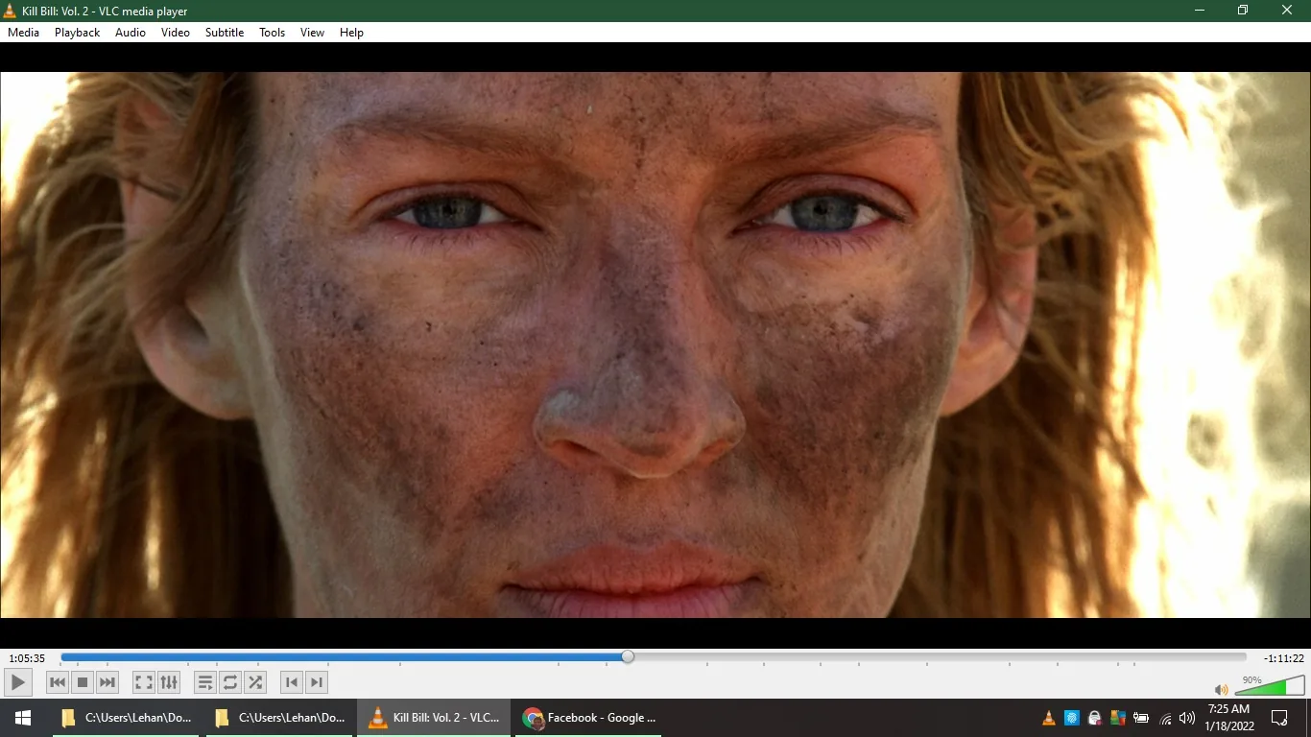Resume the movie with the Play button
The height and width of the screenshot is (737, 1311).
(x=17, y=682)
